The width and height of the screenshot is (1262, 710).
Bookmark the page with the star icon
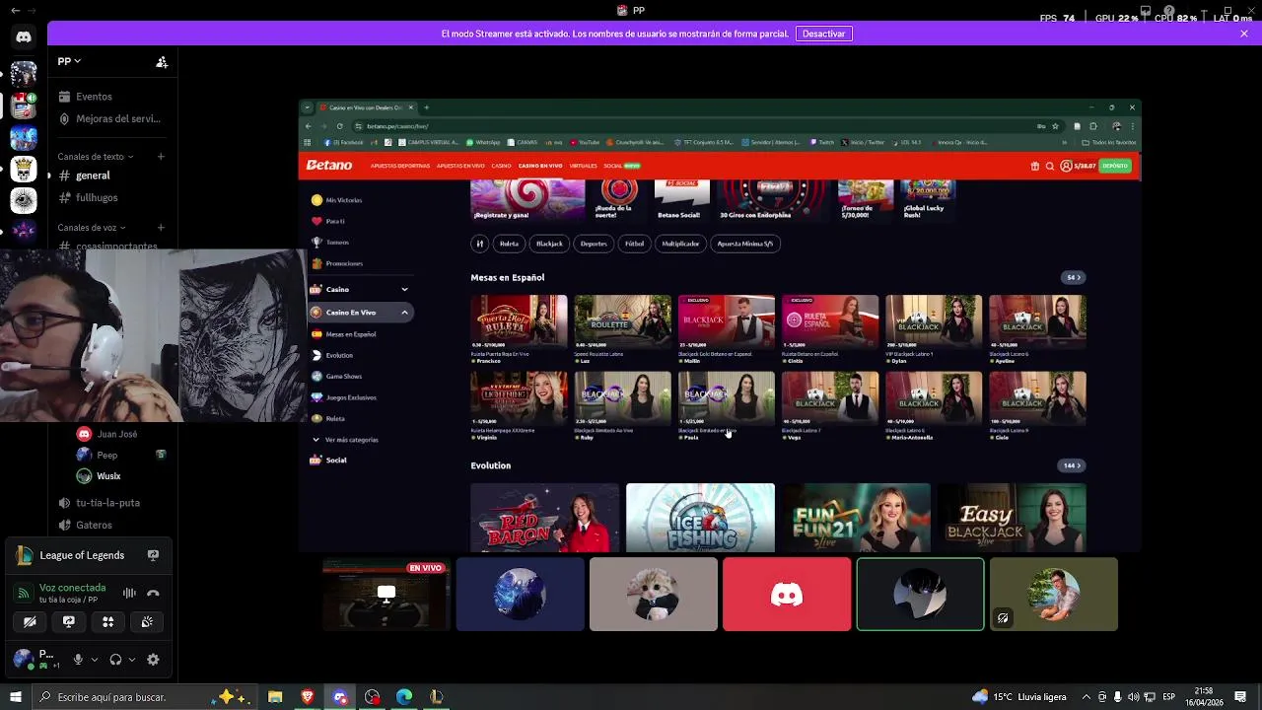pyautogui.click(x=1055, y=126)
